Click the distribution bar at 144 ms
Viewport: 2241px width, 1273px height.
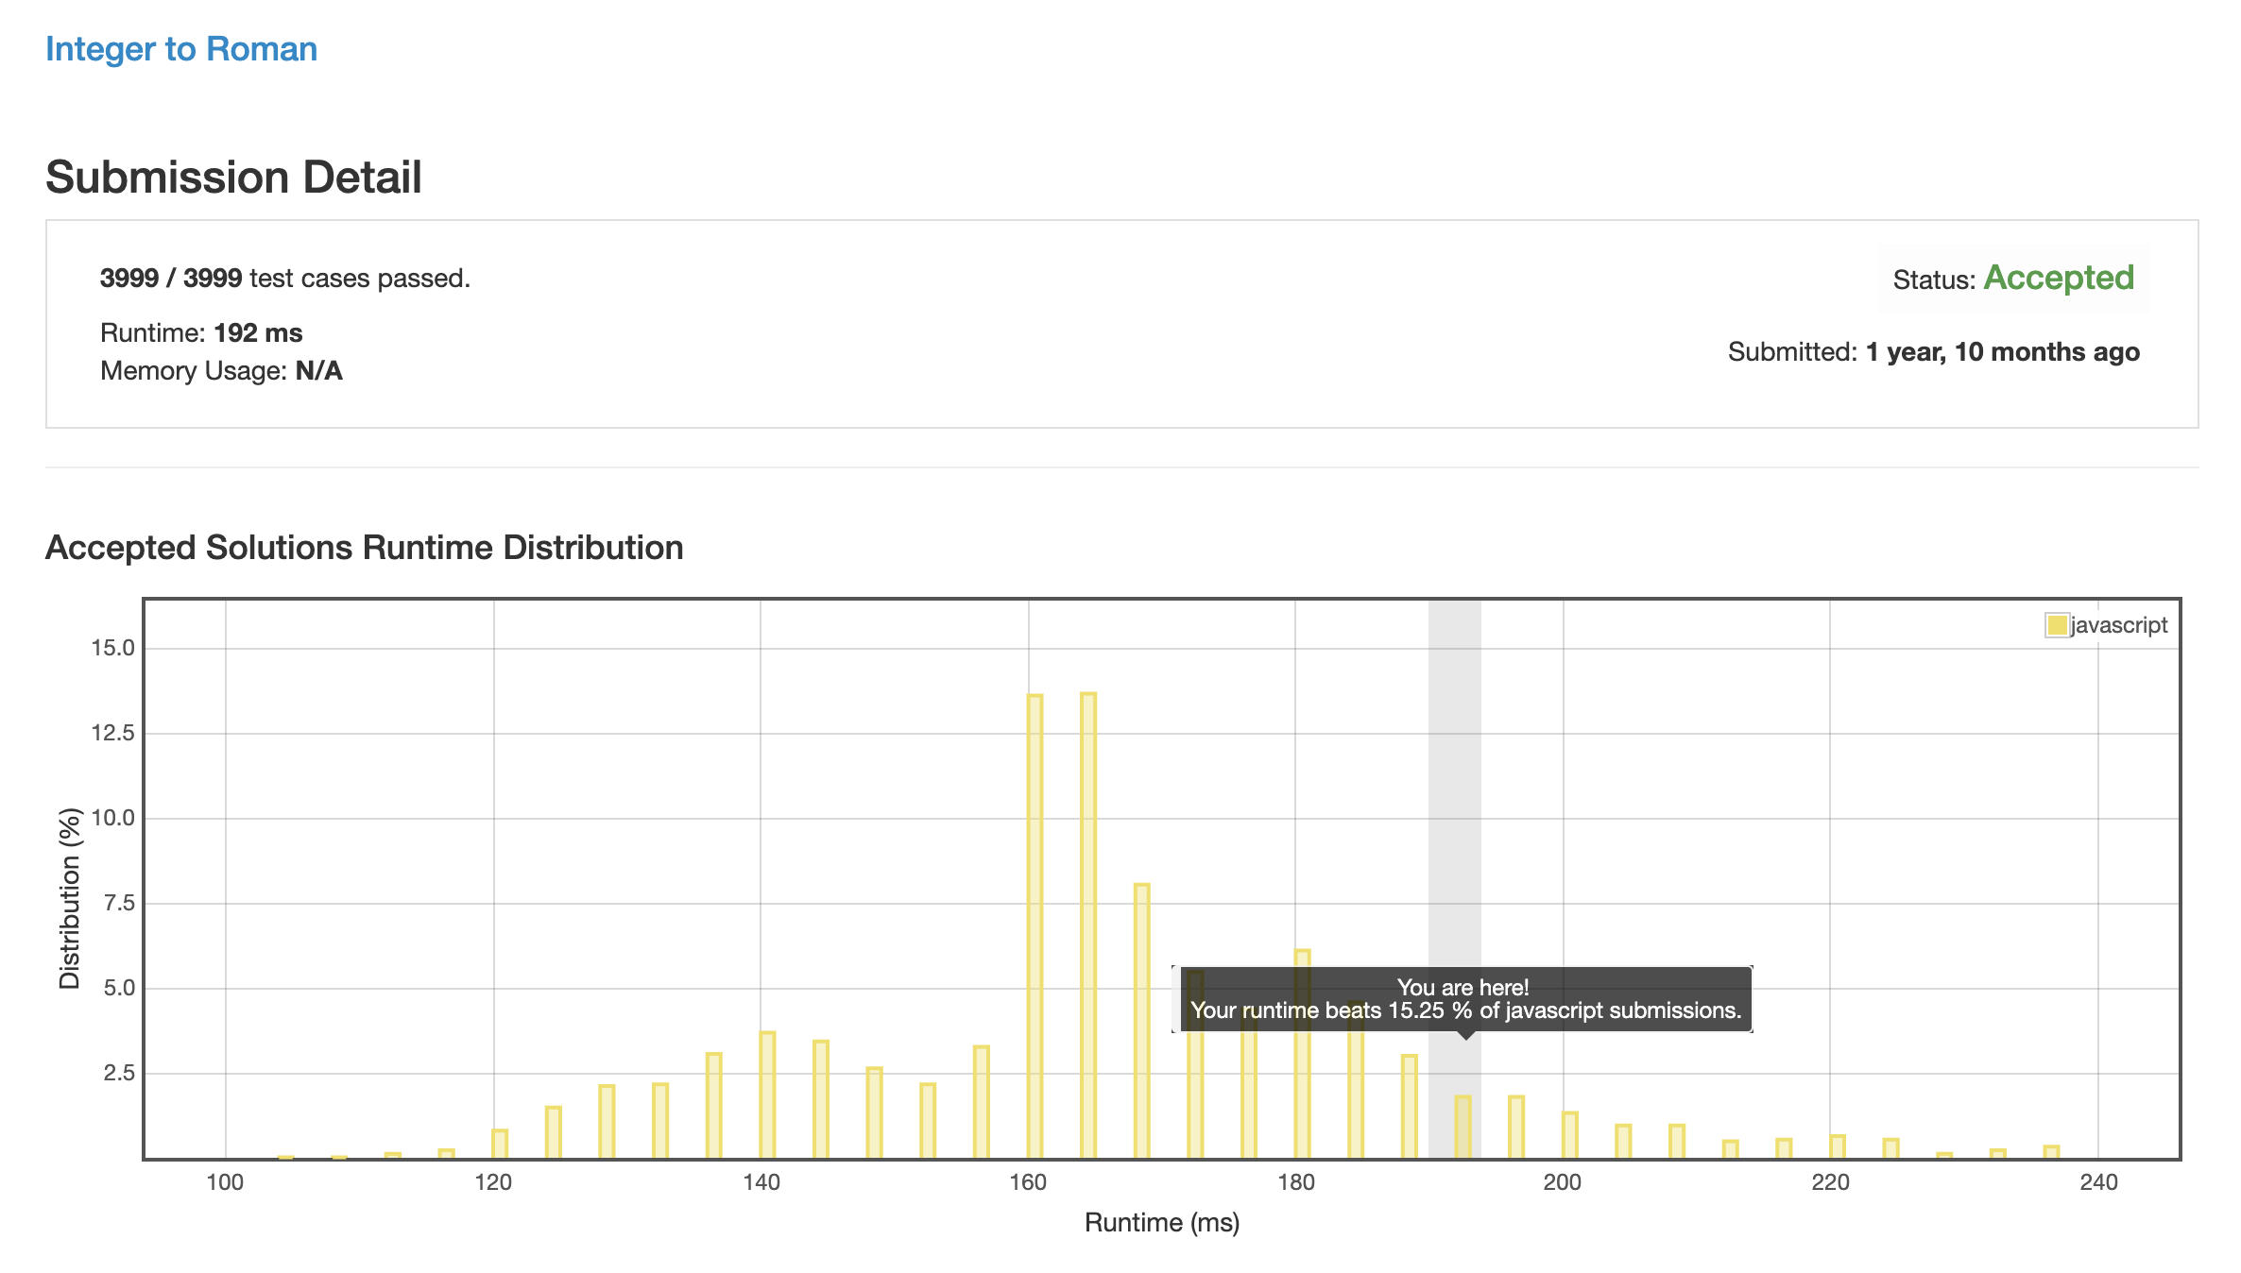coord(821,1100)
